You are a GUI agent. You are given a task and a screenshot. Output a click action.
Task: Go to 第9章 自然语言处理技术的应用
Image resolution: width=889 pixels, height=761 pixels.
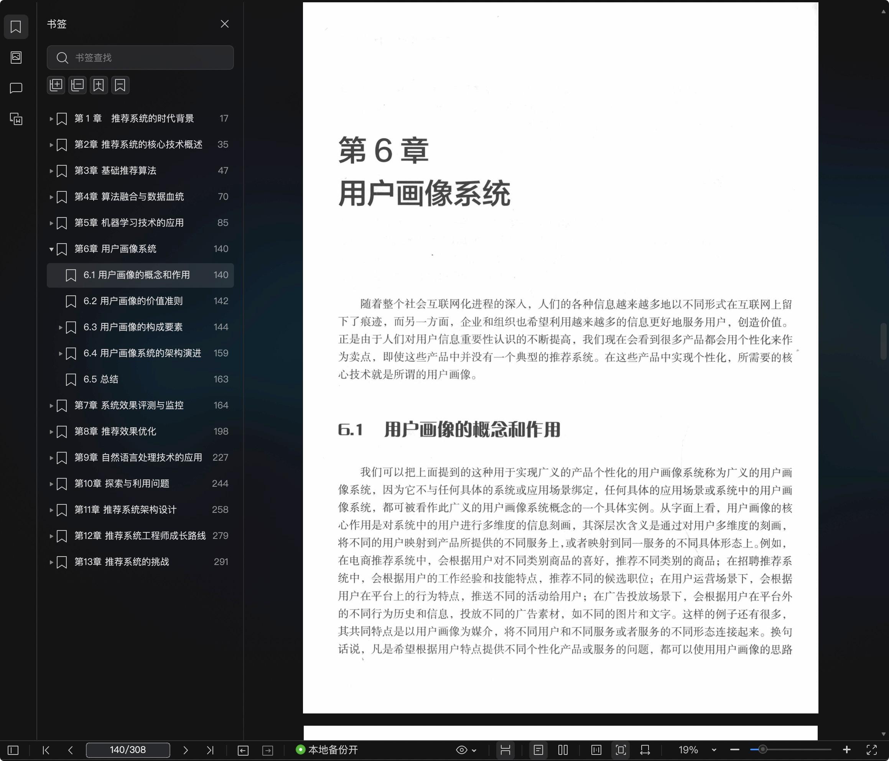point(140,458)
